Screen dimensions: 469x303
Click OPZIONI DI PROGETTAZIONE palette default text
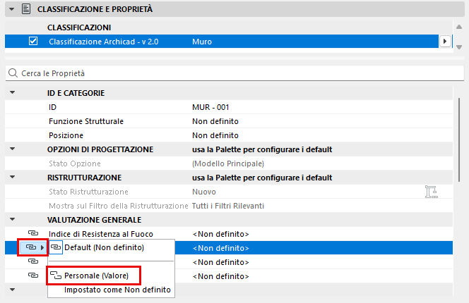tap(262, 149)
